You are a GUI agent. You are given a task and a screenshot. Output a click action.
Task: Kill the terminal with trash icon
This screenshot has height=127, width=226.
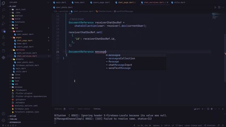click(212, 109)
